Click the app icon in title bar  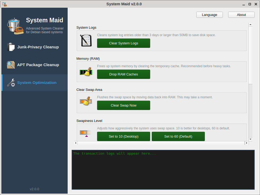[x=4, y=4]
